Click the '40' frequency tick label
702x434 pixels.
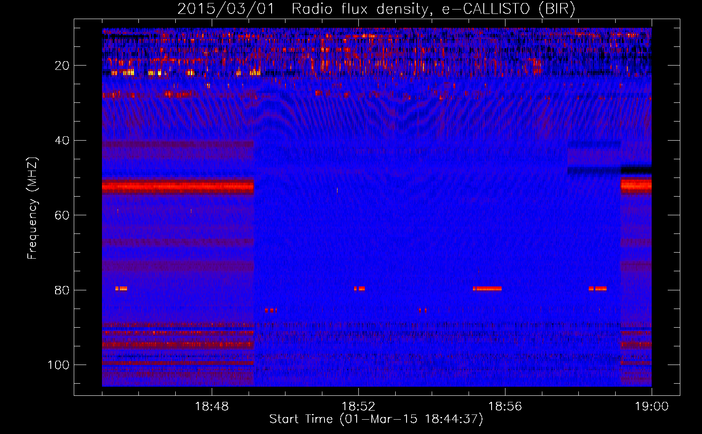tap(62, 141)
